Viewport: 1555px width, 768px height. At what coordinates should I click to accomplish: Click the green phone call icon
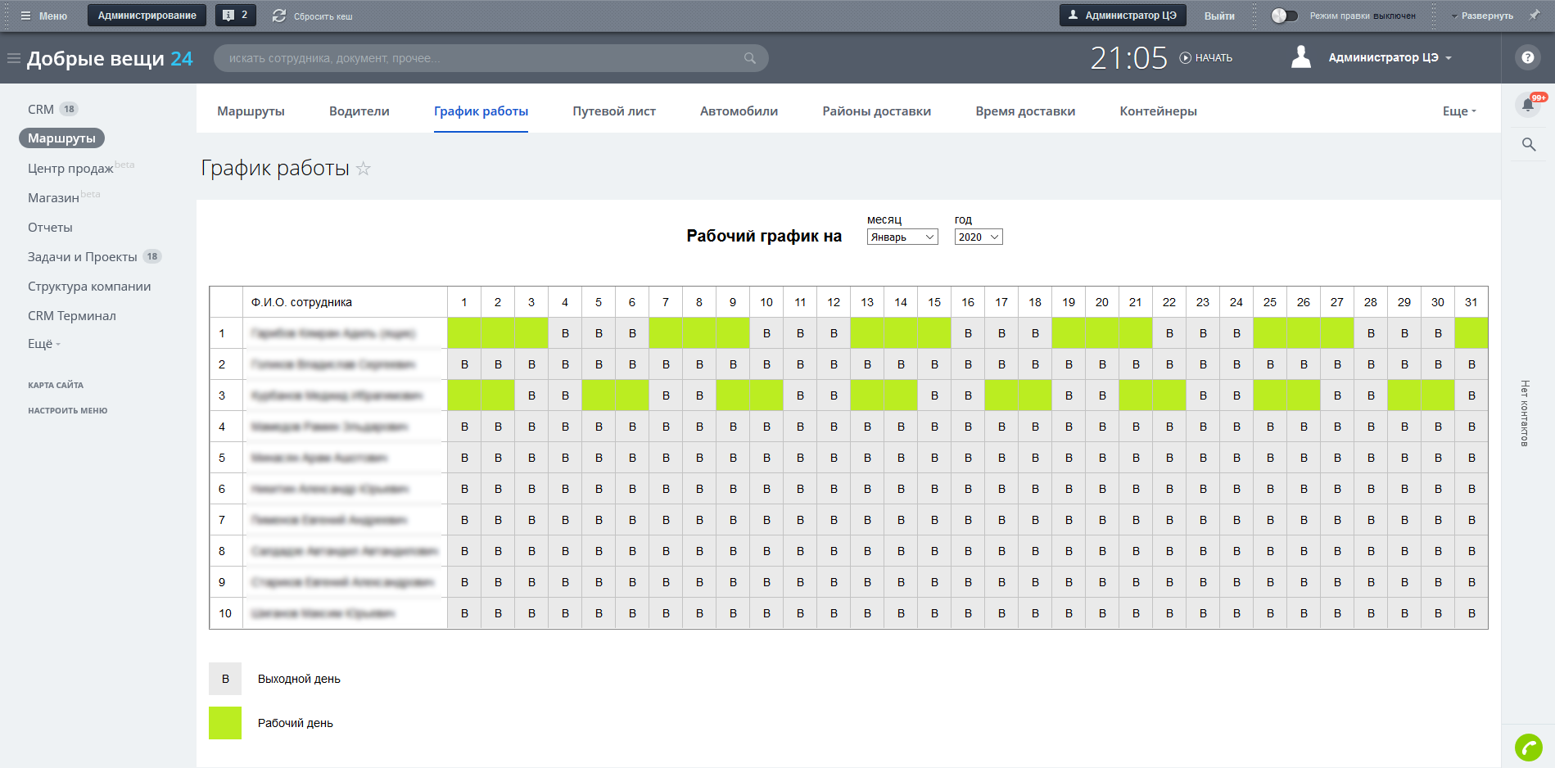[x=1528, y=747]
